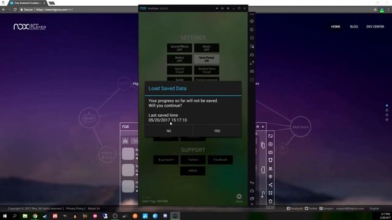The height and width of the screenshot is (220, 392).
Task: Select the Free Android Emulator browser tab
Action: [27, 3]
